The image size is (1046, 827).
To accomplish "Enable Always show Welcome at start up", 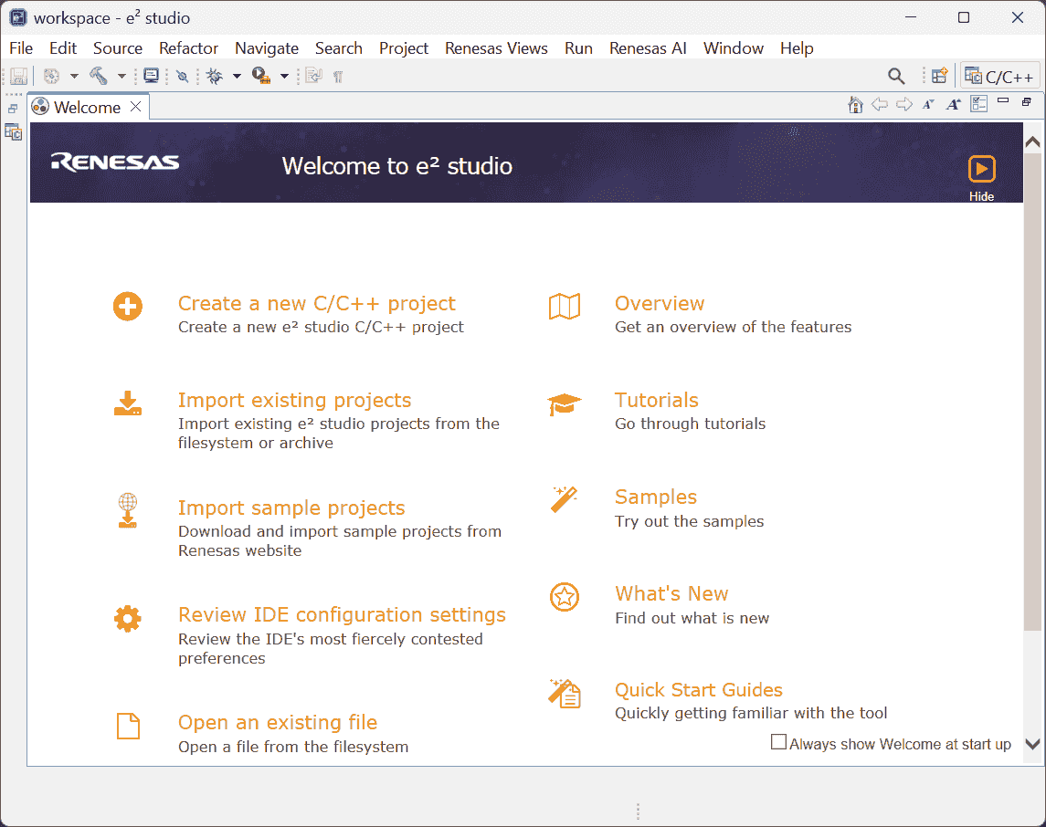I will (x=778, y=743).
